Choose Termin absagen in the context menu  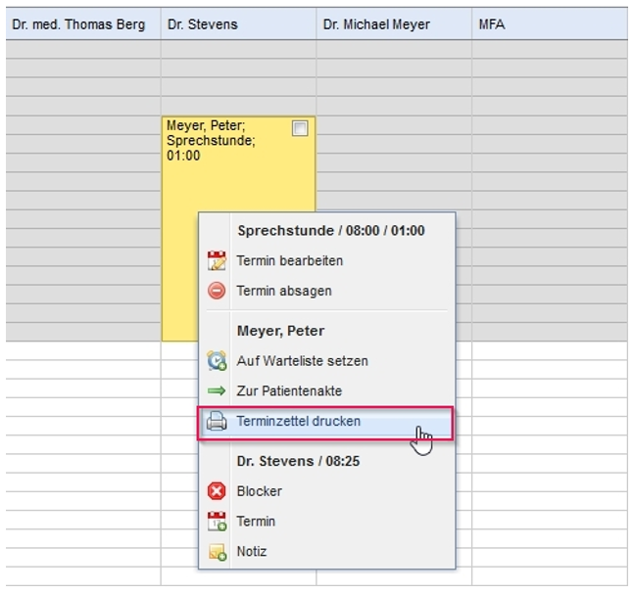(x=283, y=291)
